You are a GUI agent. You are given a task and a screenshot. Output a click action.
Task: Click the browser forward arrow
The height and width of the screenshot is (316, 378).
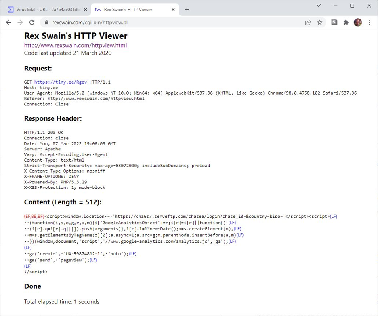click(x=20, y=23)
